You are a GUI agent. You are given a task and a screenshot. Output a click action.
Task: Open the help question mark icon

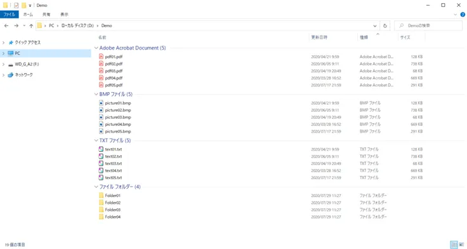click(463, 15)
